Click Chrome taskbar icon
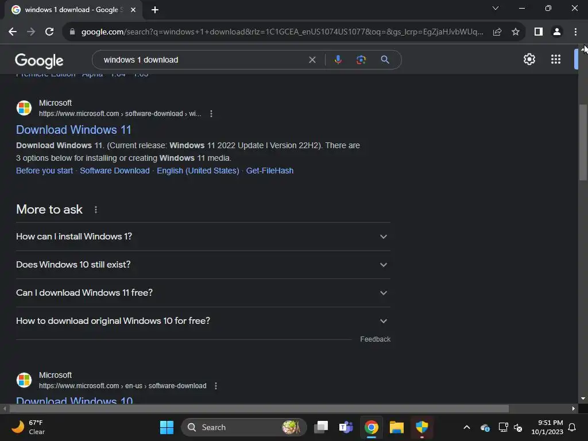The height and width of the screenshot is (441, 588). click(x=372, y=427)
